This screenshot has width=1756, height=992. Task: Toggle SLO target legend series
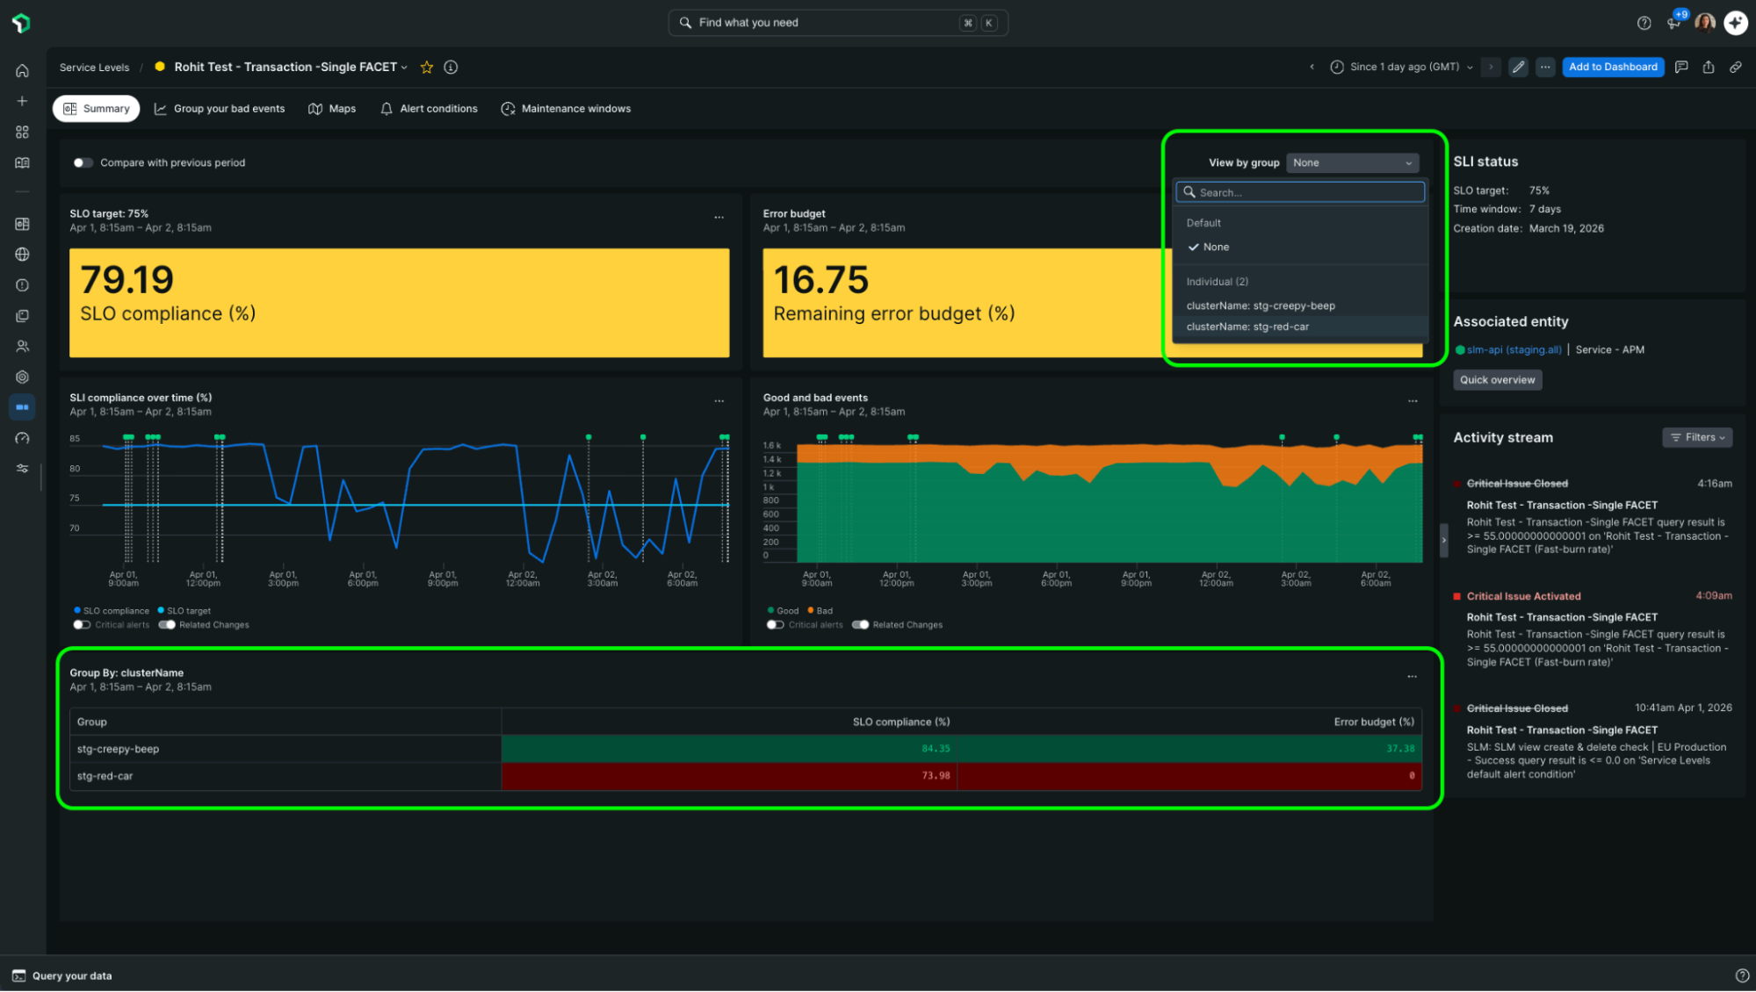[x=184, y=611]
